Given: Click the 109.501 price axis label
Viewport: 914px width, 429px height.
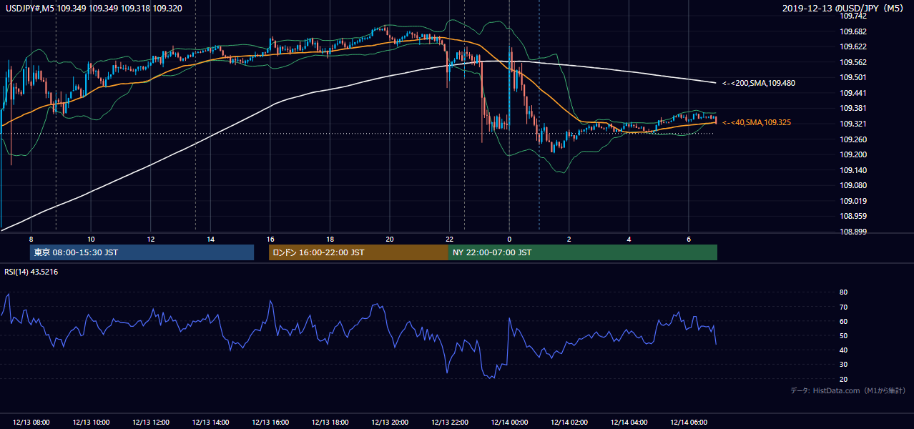Looking at the screenshot, I should click(x=853, y=77).
